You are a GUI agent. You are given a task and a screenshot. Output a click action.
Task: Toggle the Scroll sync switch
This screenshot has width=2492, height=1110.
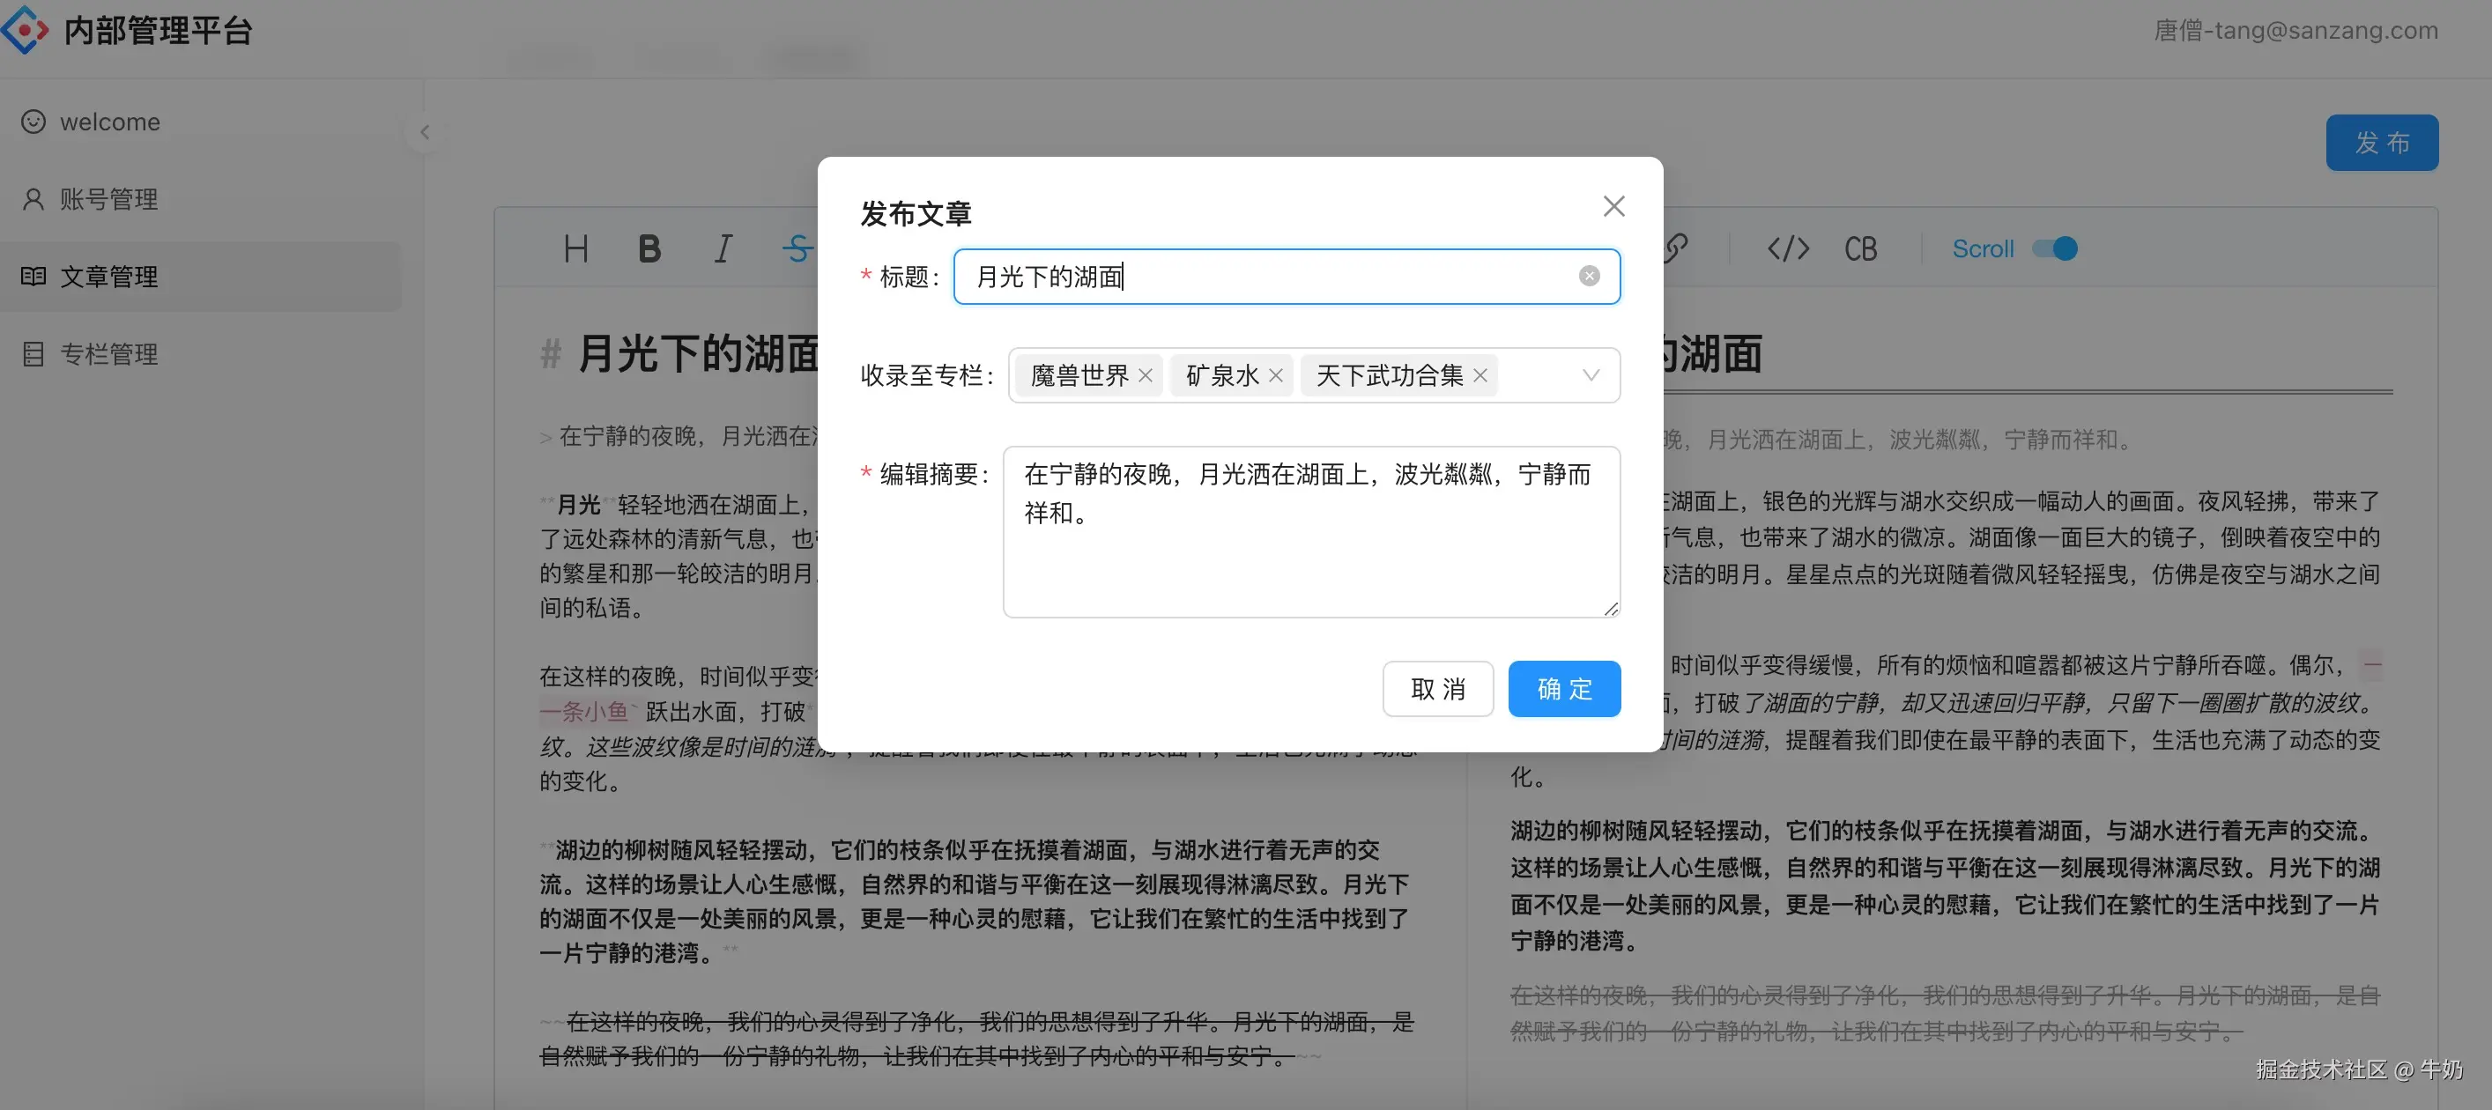click(2055, 248)
